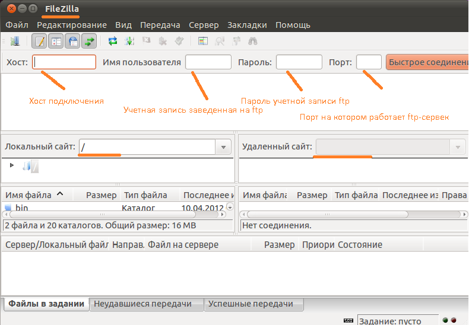Screen dimensions: 469x325
Task: Focus the Имя пользователя field
Action: (208, 62)
